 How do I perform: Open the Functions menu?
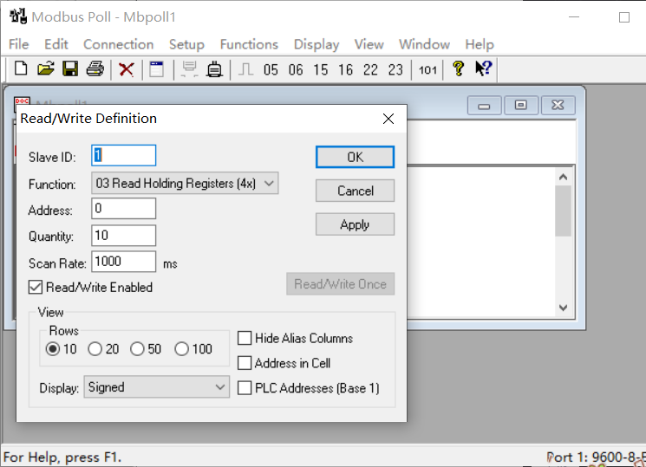tap(249, 44)
